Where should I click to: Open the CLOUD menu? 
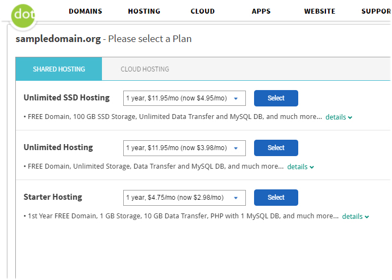tap(202, 11)
